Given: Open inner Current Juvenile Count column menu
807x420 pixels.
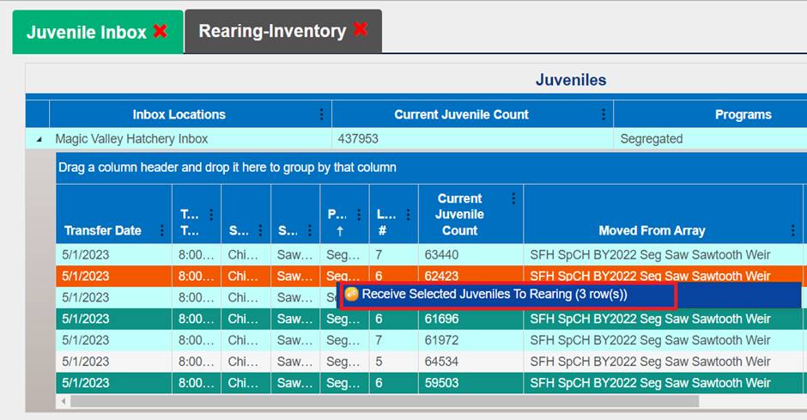Looking at the screenshot, I should click(513, 198).
